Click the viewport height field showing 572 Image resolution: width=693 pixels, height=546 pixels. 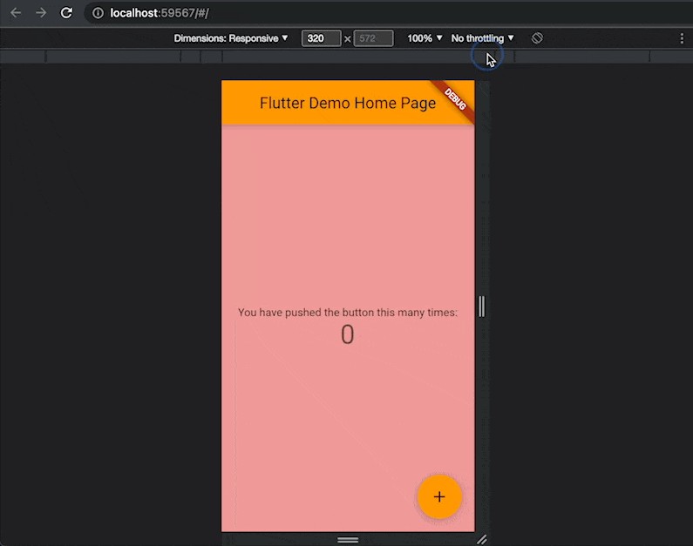tap(372, 38)
